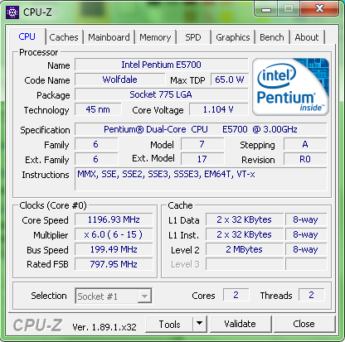Switch to the Caches tab

click(x=64, y=37)
